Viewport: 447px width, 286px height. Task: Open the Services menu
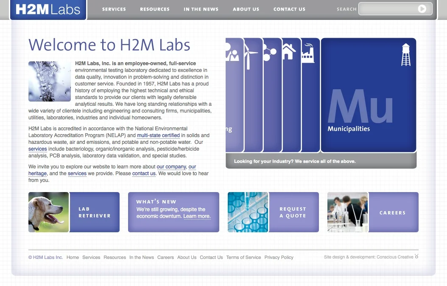coord(114,9)
